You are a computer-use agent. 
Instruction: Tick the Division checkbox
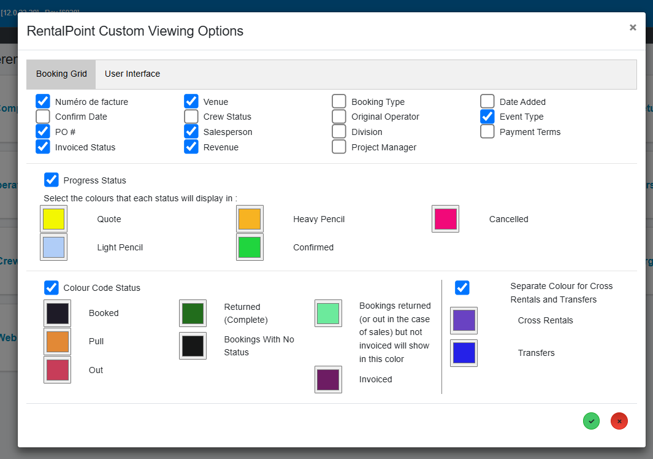tap(339, 131)
